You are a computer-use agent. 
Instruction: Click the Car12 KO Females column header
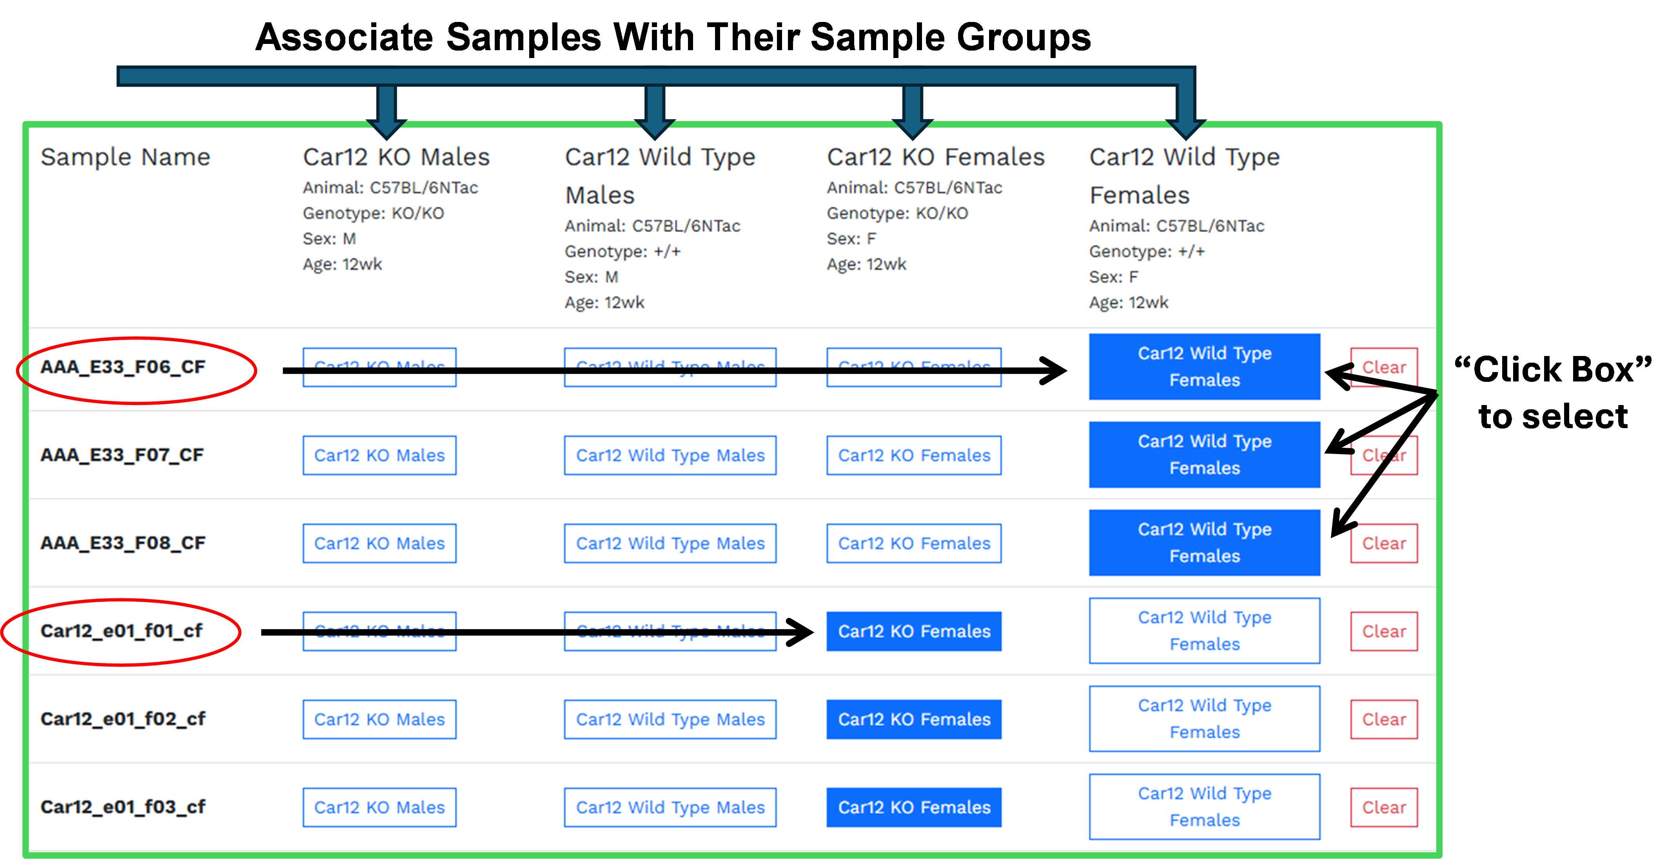[935, 157]
